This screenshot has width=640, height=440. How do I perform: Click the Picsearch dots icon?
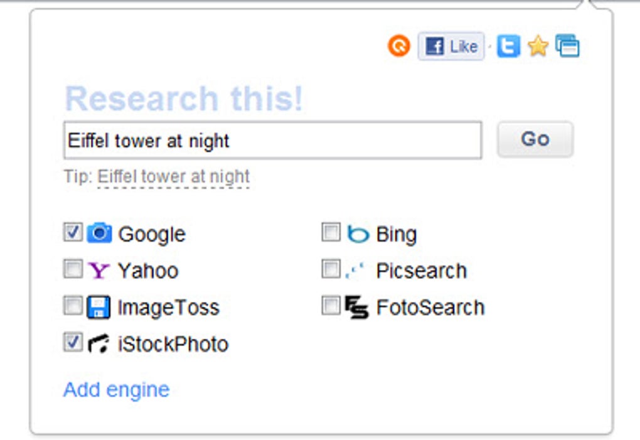[x=356, y=270]
